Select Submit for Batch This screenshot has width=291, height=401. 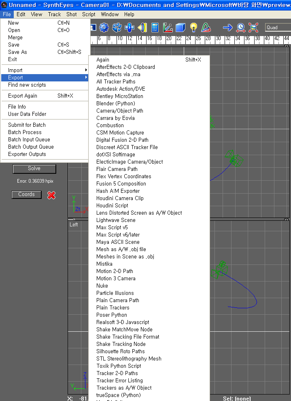click(45, 125)
